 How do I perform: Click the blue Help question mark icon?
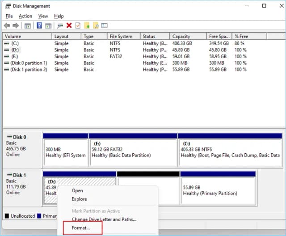[39, 26]
